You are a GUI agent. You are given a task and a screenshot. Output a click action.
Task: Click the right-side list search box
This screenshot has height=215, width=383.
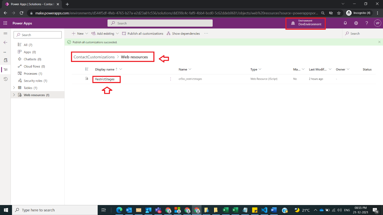point(362,33)
